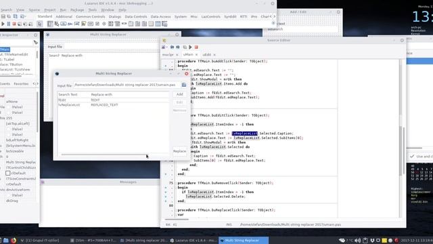
Task: Click the play icon in Source Editor toolbar
Action: (x=190, y=47)
